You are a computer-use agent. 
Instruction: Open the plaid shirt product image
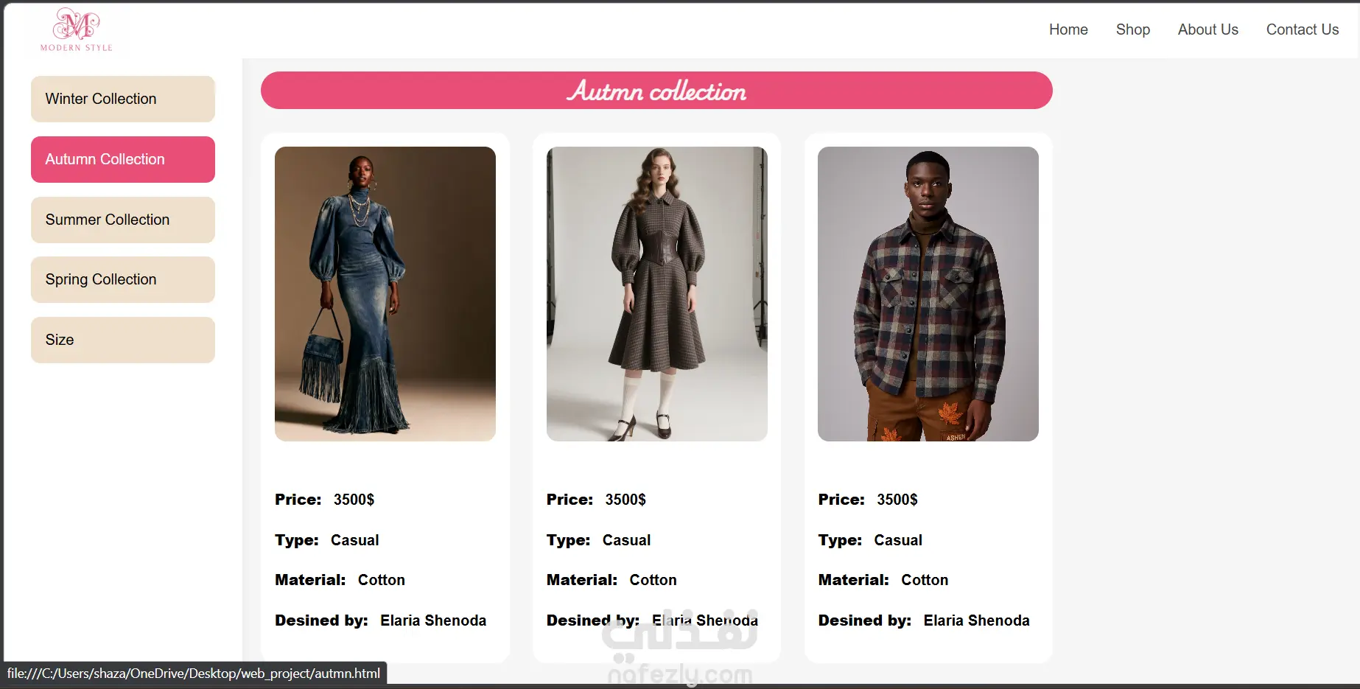[x=928, y=294]
